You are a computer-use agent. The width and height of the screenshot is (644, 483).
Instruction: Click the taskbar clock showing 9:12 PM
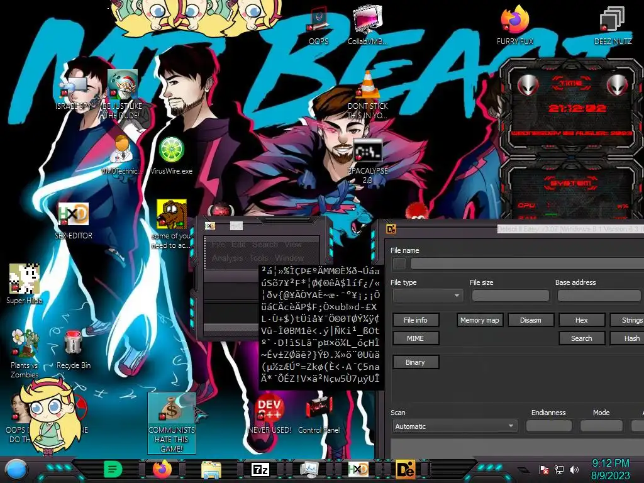coord(610,469)
